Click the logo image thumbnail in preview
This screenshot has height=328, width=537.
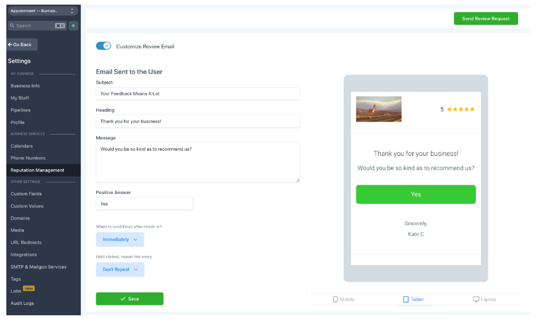(378, 109)
